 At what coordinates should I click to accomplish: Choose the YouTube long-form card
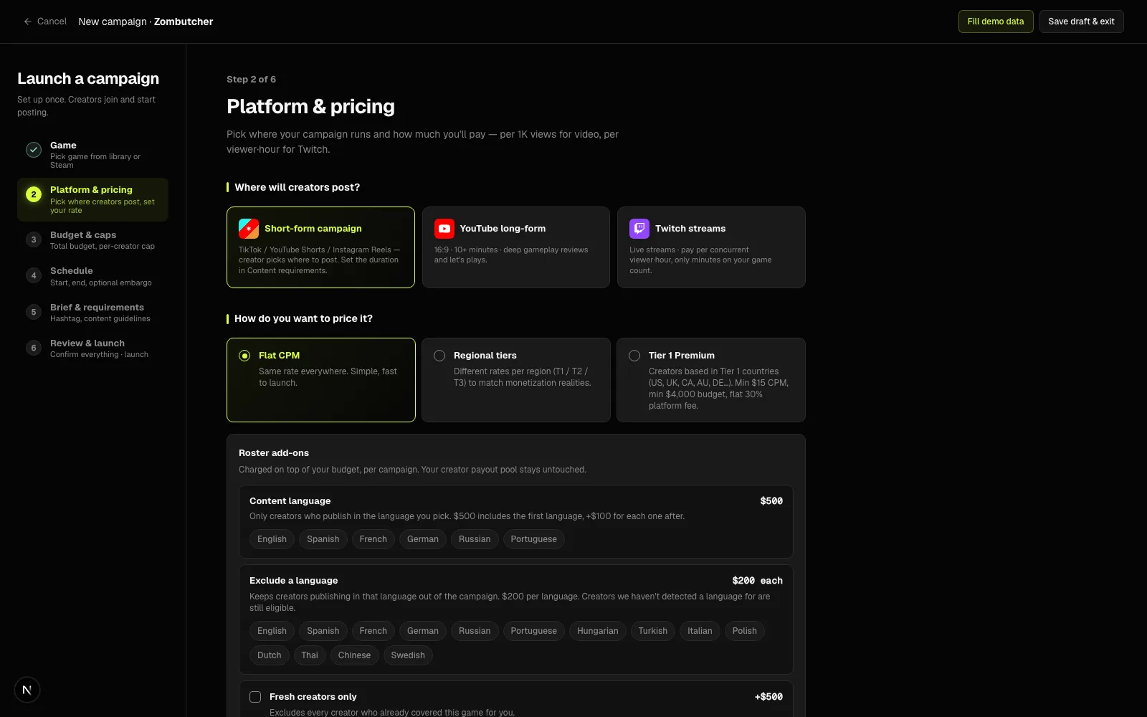tap(516, 247)
